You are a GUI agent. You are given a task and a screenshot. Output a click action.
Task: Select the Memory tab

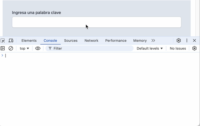[140, 40]
